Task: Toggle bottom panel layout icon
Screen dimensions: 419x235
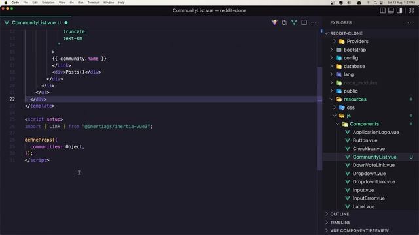Action: click(x=391, y=10)
